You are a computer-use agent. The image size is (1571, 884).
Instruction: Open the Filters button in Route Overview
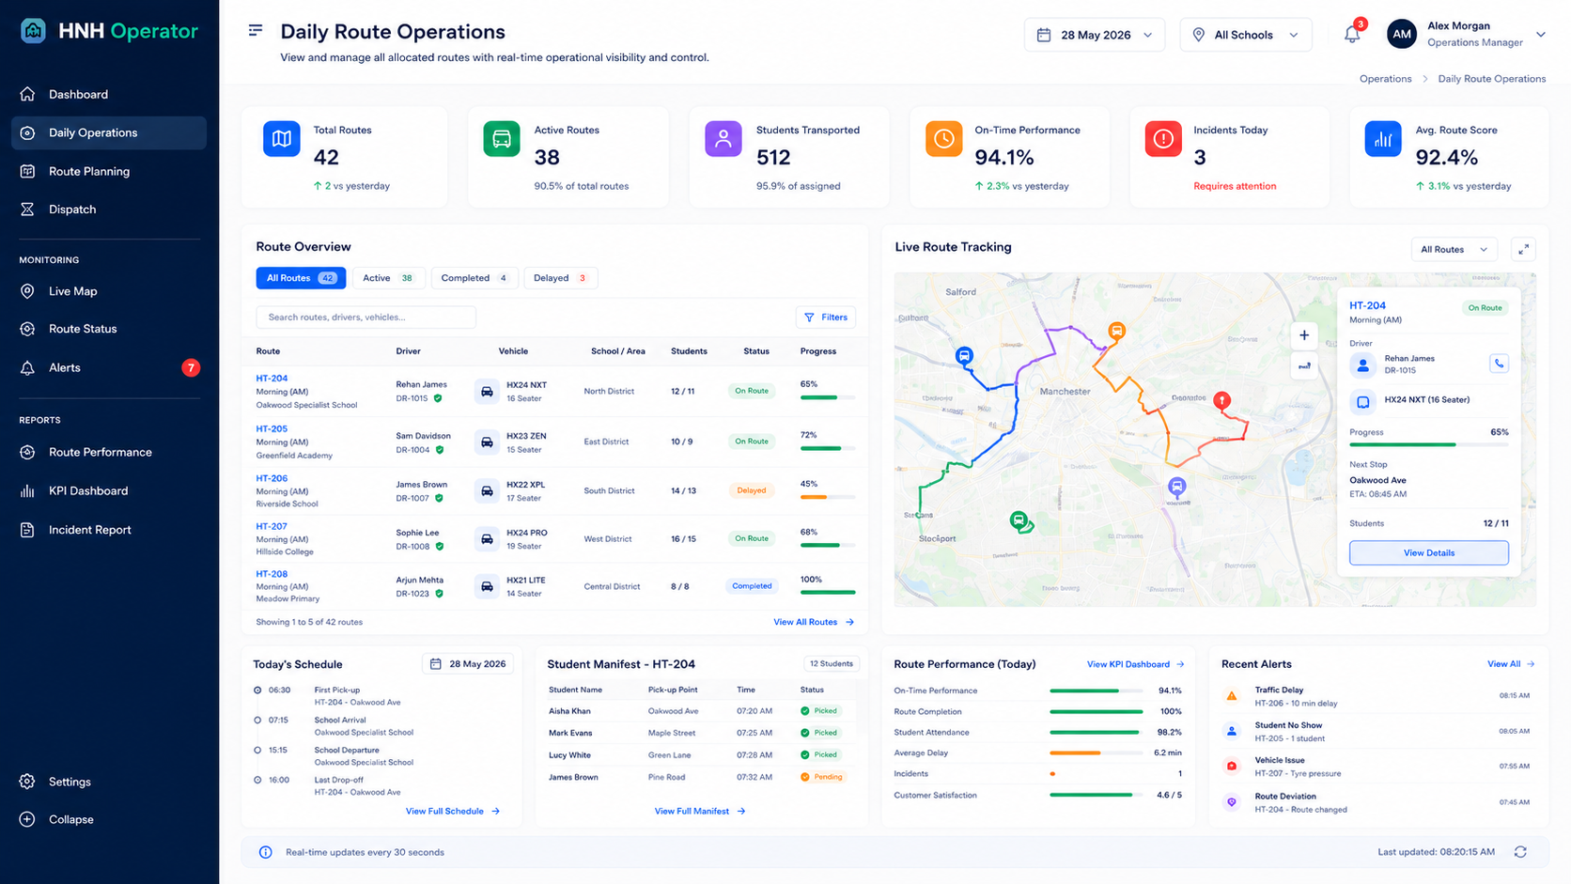(x=826, y=318)
